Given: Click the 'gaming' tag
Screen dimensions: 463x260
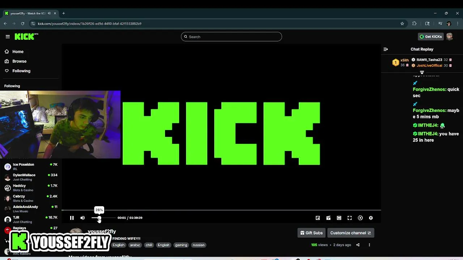Looking at the screenshot, I should click(181, 245).
